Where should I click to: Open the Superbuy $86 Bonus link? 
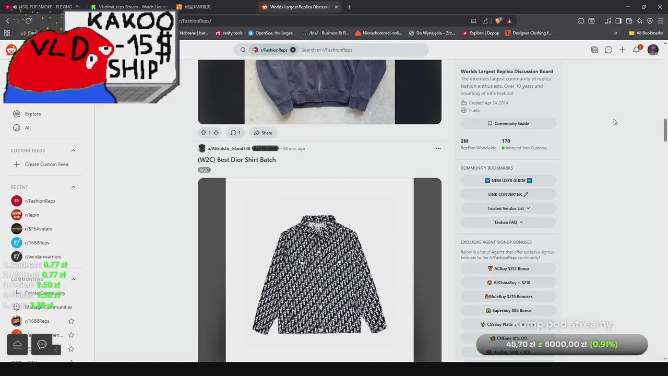508,310
